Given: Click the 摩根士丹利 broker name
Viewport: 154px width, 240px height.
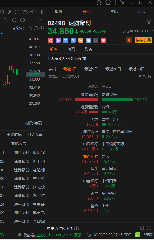Looking at the screenshot, I should [111, 119].
